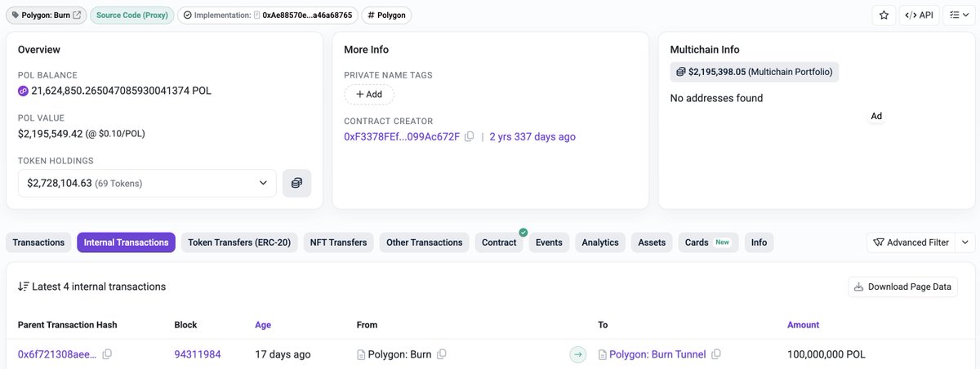Click the Multichain Portfolio value badge
Viewport: 980px width, 369px height.
click(755, 72)
